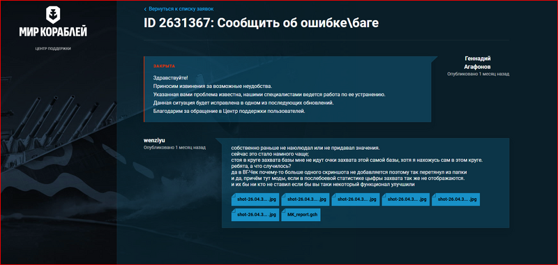Image resolution: width=558 pixels, height=265 pixels.
Task: Open the shot jpg attachment beside MK_report.gch
Action: 255,215
